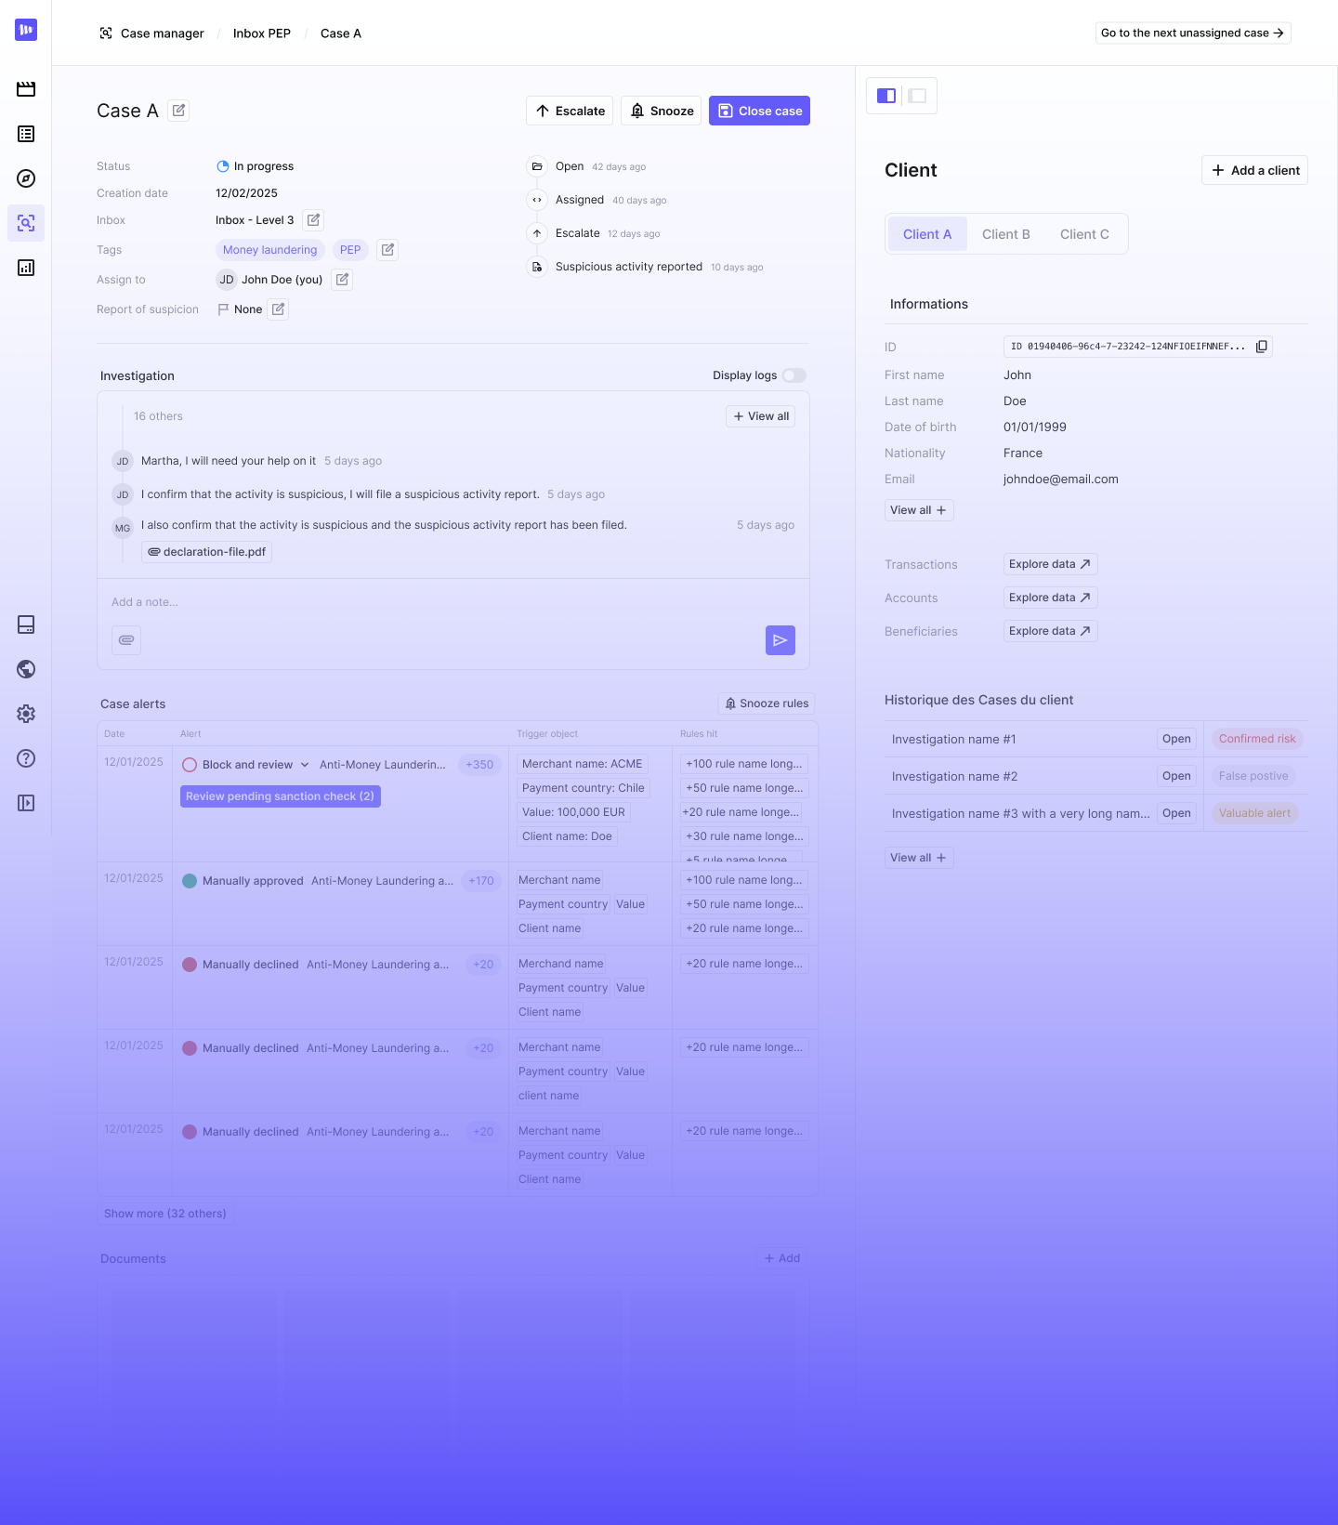The image size is (1338, 1525).
Task: Click the Merchant name: ACME trigger chip
Action: point(583,764)
